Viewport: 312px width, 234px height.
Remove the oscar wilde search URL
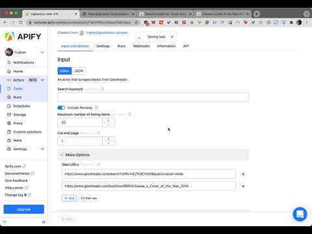pyautogui.click(x=243, y=174)
